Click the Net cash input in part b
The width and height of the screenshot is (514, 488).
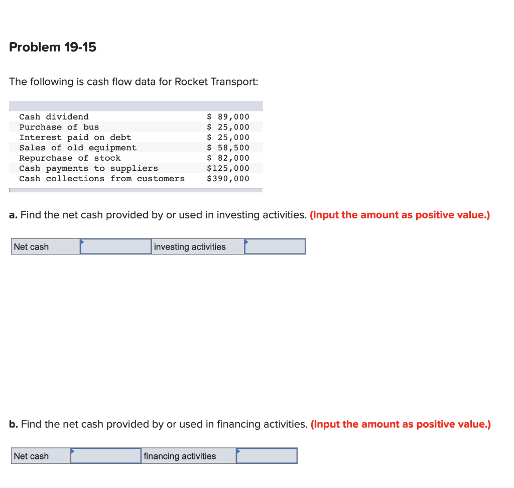[105, 456]
